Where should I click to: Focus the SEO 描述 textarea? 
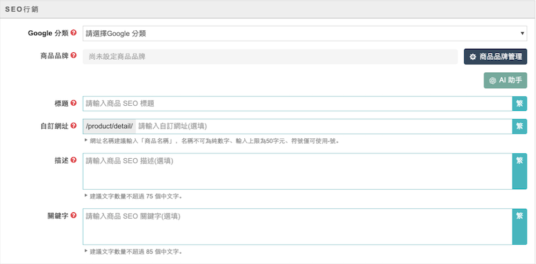[297, 171]
